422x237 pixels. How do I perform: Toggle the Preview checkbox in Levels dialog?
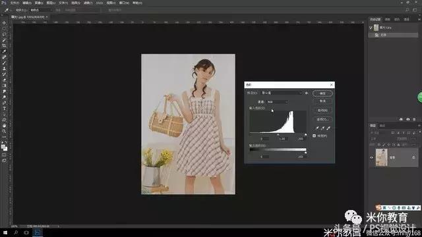[314, 136]
